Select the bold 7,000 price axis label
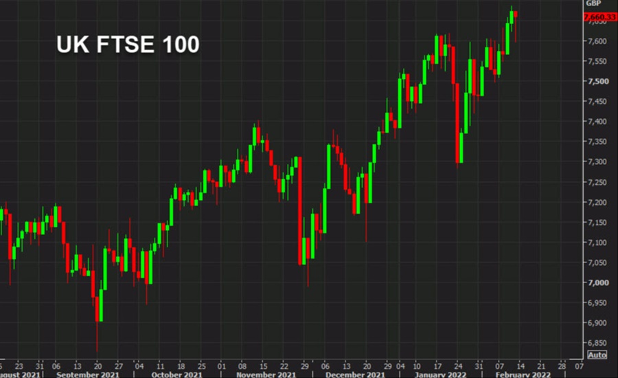The height and width of the screenshot is (378, 618). pos(598,283)
